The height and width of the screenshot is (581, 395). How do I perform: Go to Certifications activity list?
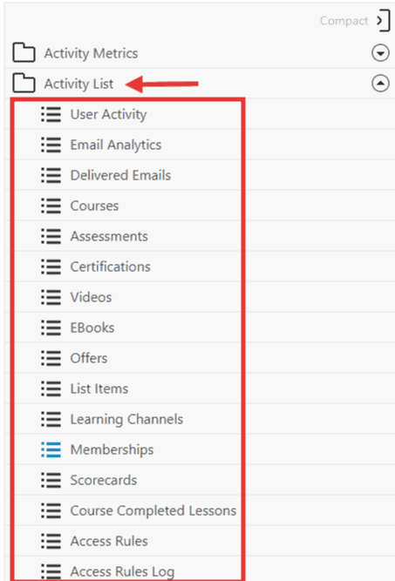pyautogui.click(x=110, y=267)
